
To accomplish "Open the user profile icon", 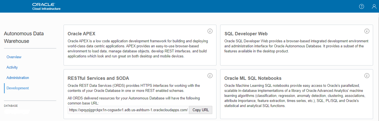I will 374,6.
